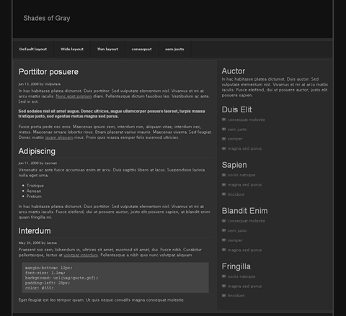The image size is (346, 316).
Task: Open semper under Blandit Enim
Action: tap(235, 240)
